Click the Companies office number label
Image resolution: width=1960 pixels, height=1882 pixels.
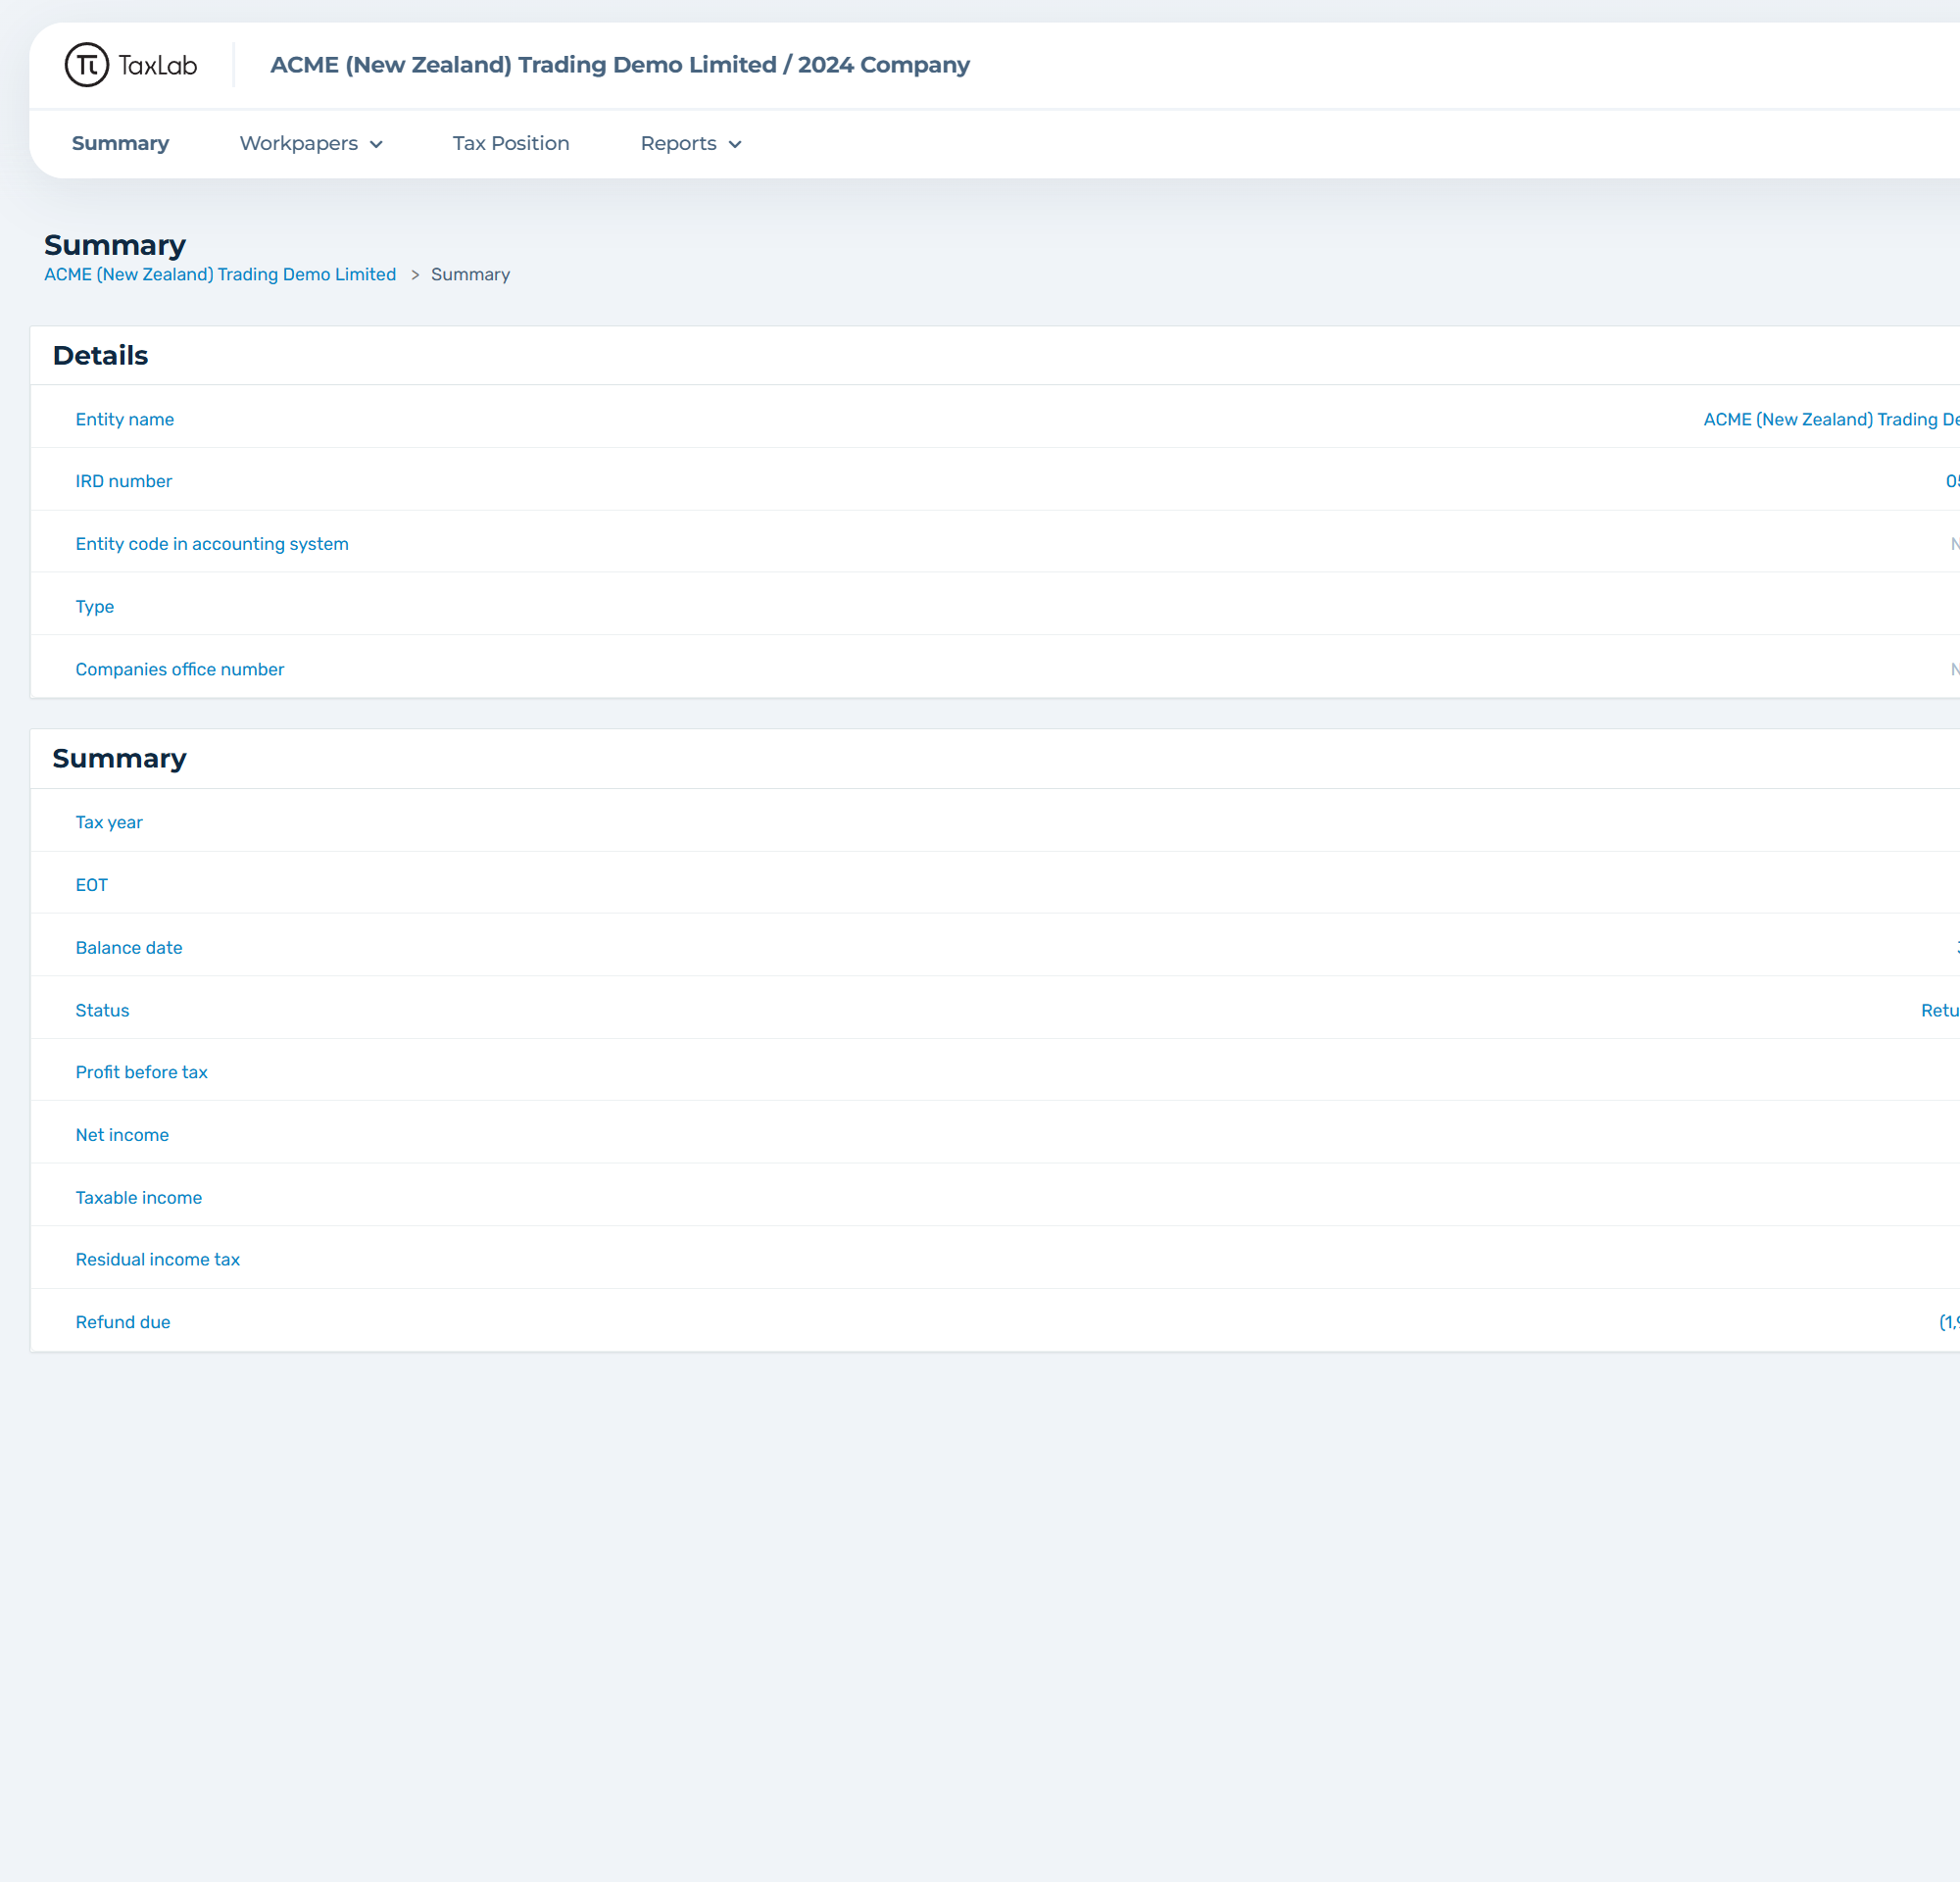click(x=180, y=669)
